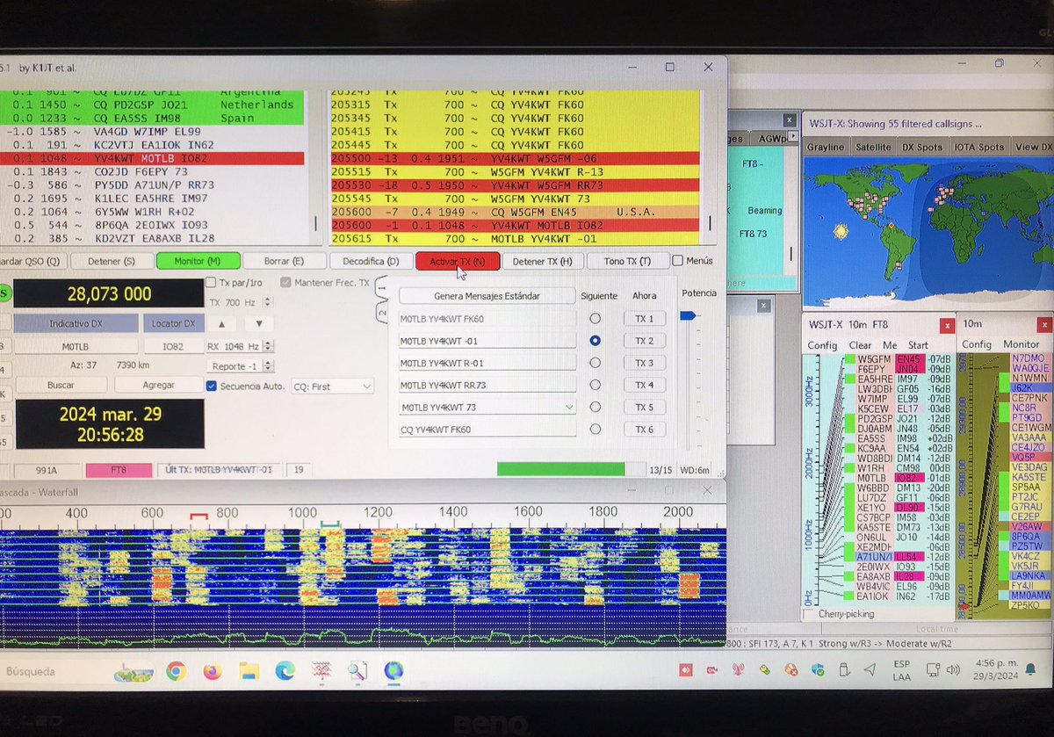Switch to message tab 2
Image resolution: width=1054 pixels, height=737 pixels.
point(380,313)
